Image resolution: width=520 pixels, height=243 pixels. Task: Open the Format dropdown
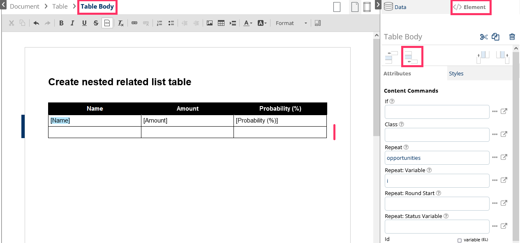point(291,23)
